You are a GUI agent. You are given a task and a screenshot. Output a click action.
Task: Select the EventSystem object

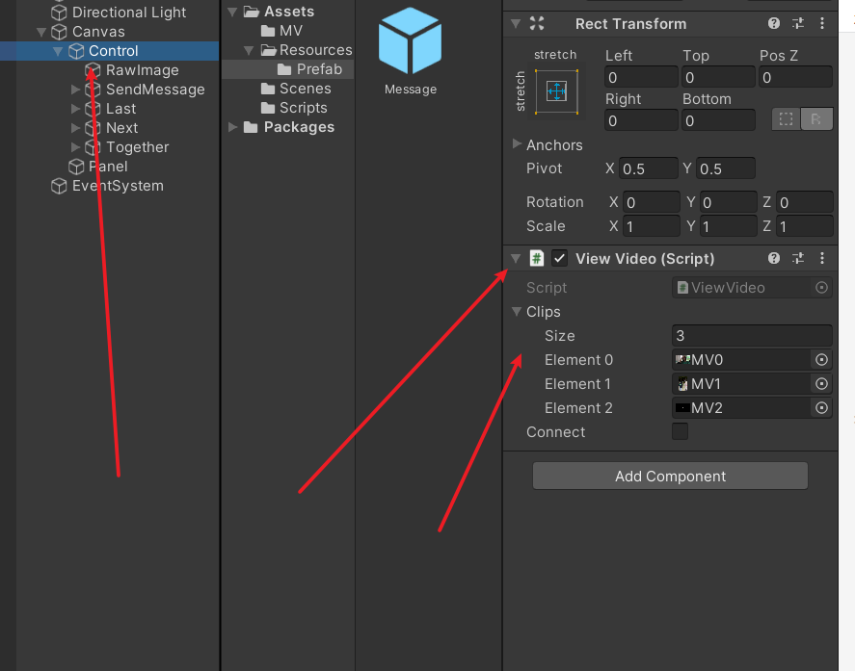[118, 186]
